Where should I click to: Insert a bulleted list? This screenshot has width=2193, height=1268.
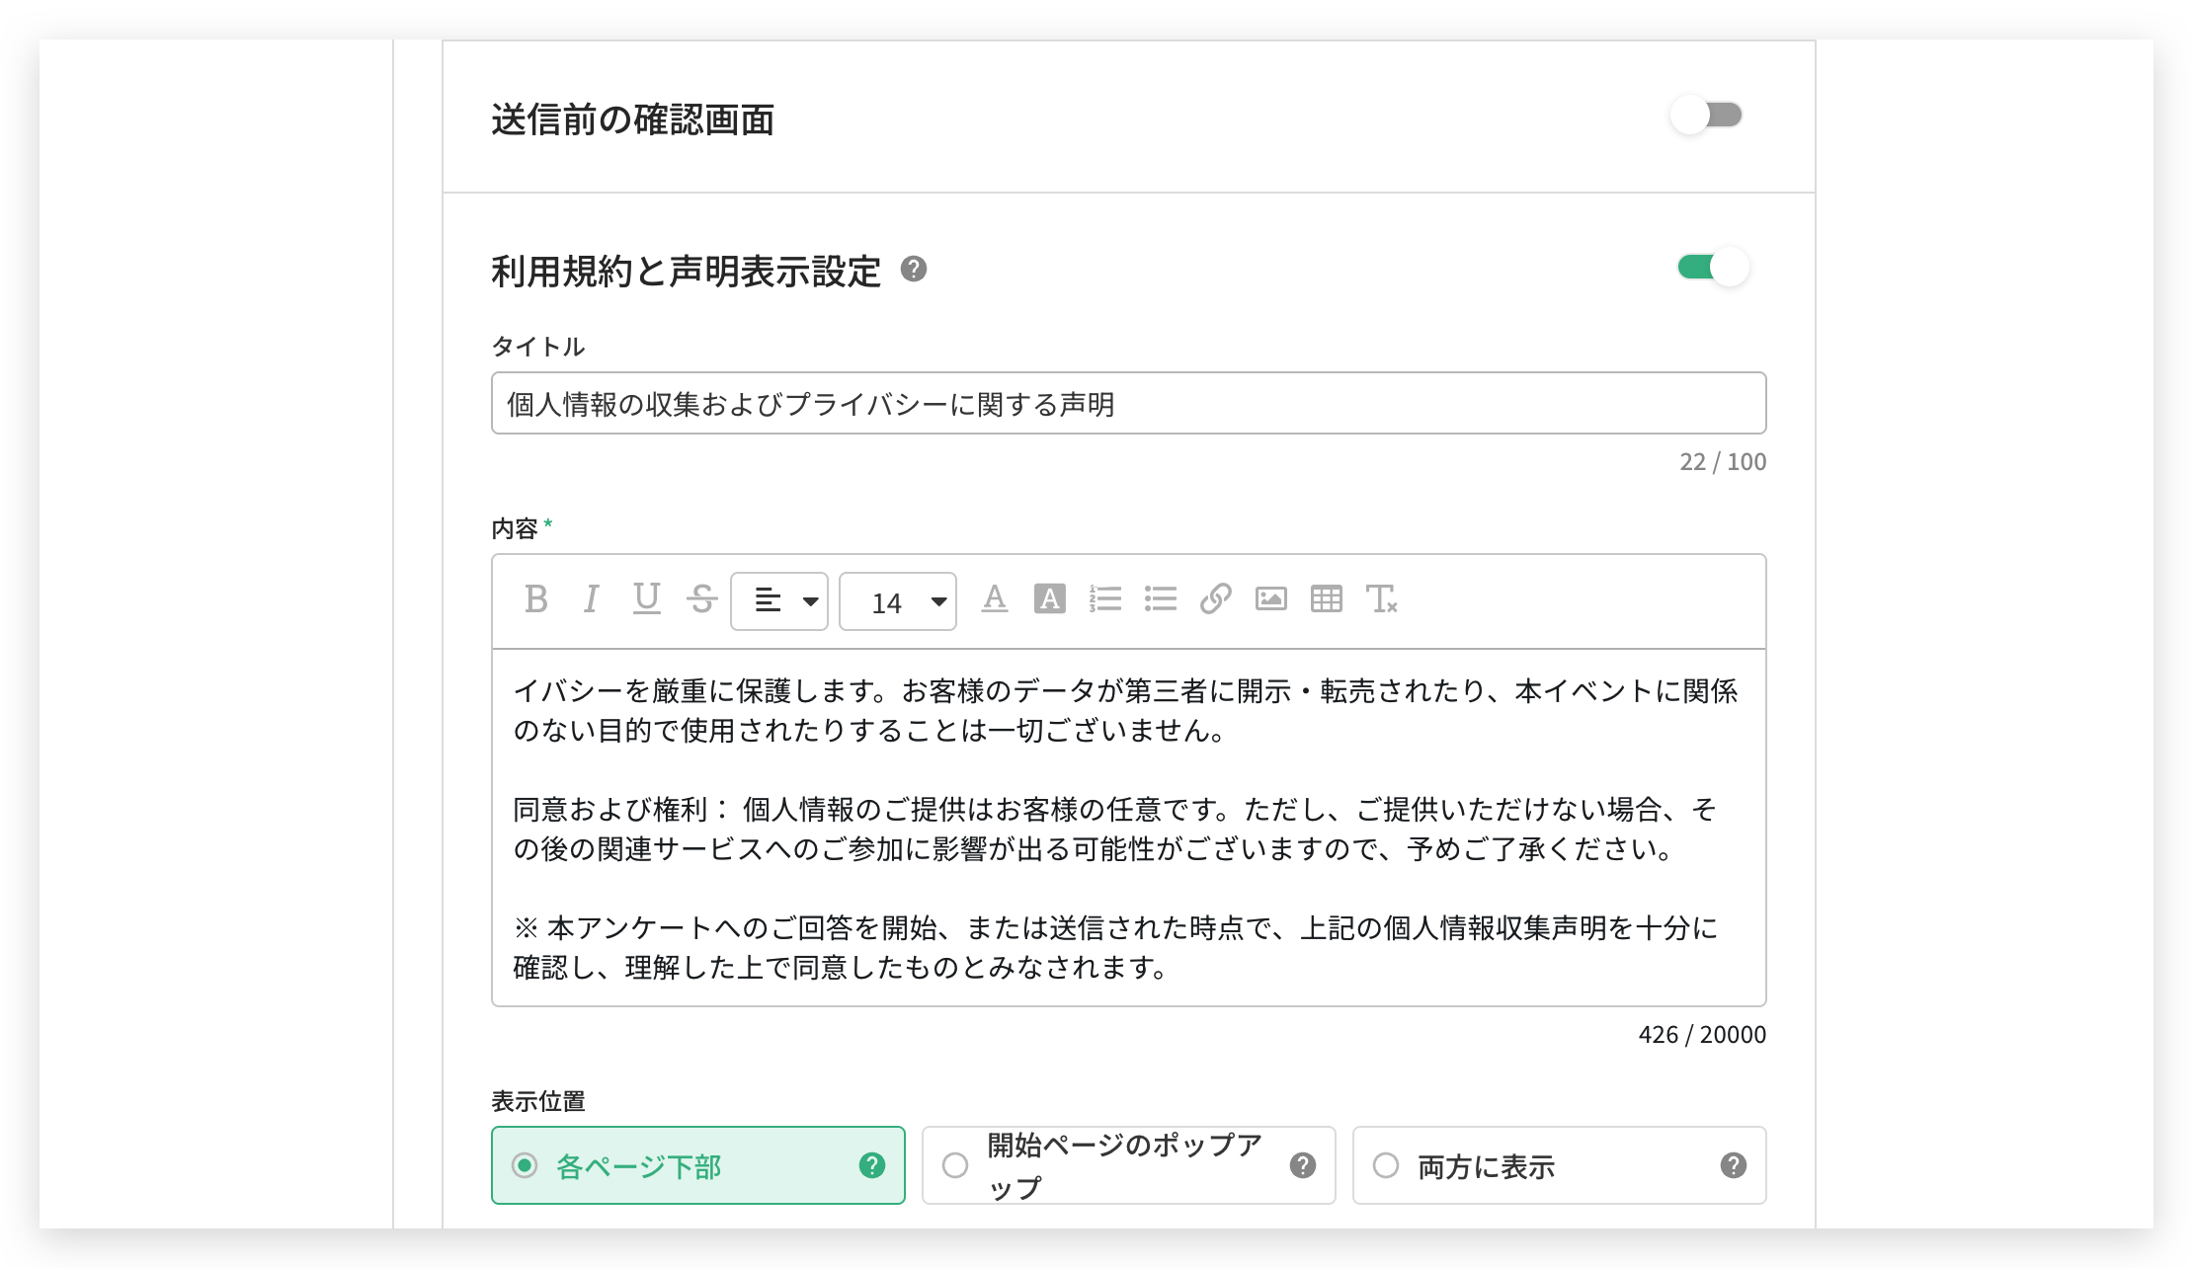pos(1161,599)
